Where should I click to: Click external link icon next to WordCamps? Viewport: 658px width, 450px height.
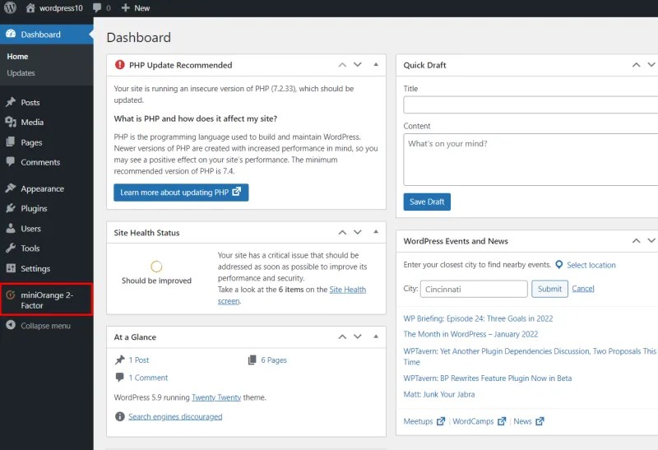coord(502,421)
